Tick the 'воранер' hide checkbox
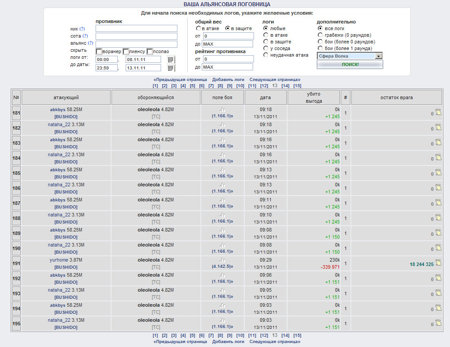 coord(99,51)
